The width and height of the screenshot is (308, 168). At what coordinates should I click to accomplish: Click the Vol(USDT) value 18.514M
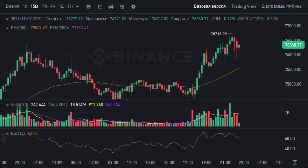click(78, 105)
